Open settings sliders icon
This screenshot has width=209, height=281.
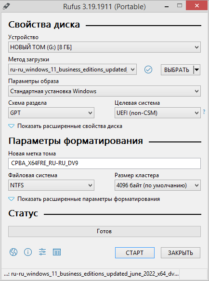[42, 252]
